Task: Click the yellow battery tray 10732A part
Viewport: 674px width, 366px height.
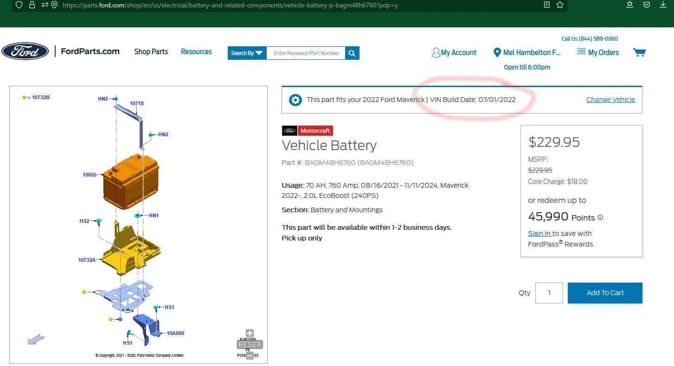Action: (131, 250)
